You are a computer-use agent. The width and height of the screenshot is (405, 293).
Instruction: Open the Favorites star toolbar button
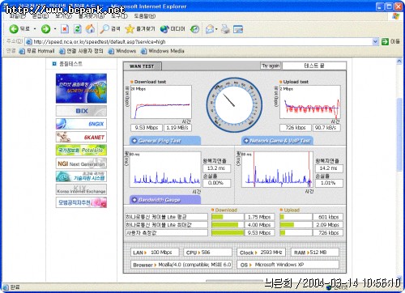(x=140, y=29)
